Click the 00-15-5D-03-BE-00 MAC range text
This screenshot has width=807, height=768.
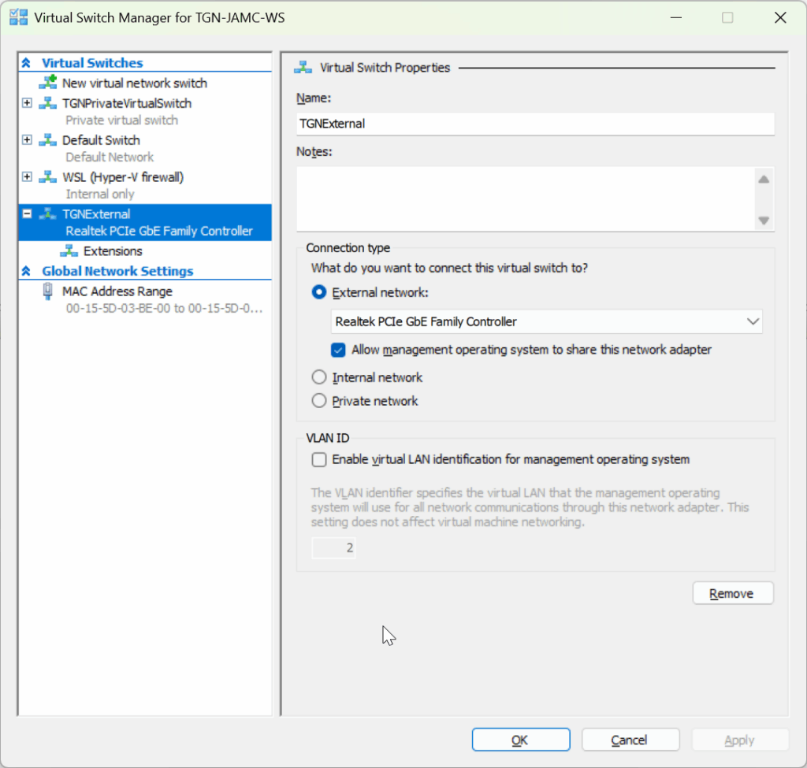(x=164, y=308)
